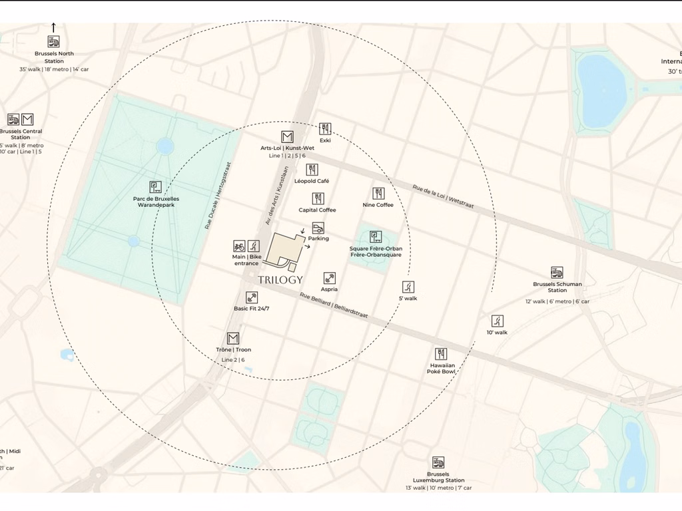The width and height of the screenshot is (682, 511).
Task: Click the Aspria dumbbell gym icon
Action: point(329,278)
